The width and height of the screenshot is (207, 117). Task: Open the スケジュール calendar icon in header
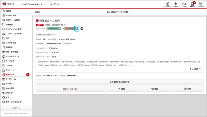point(200,4)
